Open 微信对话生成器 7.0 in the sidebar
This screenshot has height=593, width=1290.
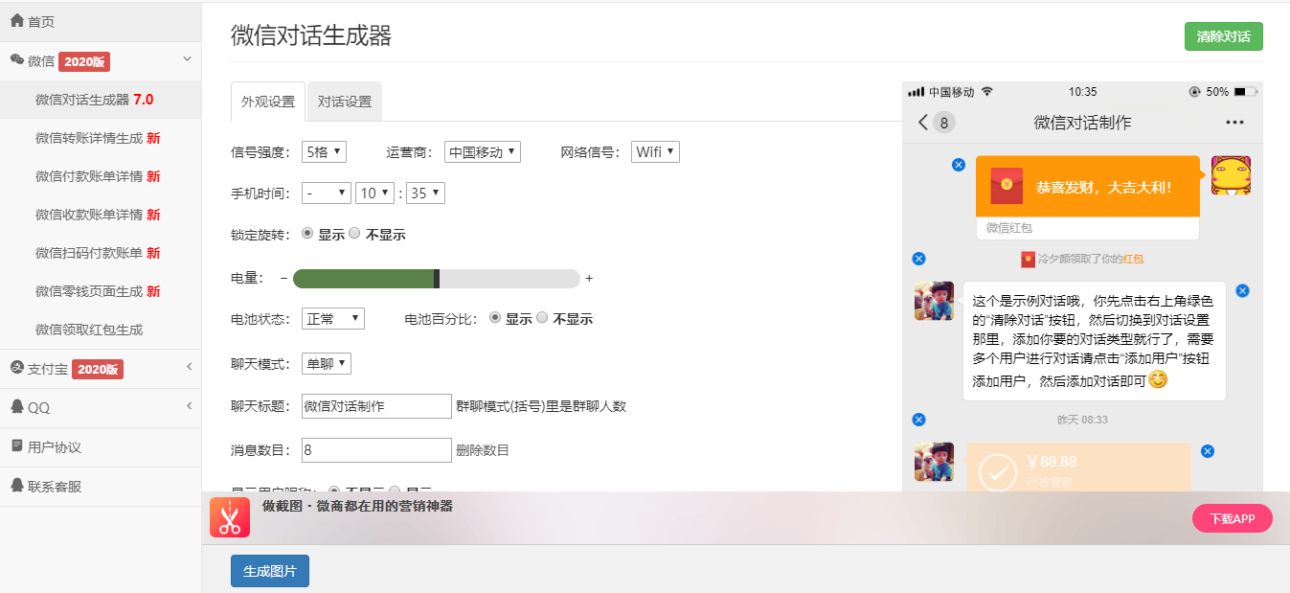(101, 100)
